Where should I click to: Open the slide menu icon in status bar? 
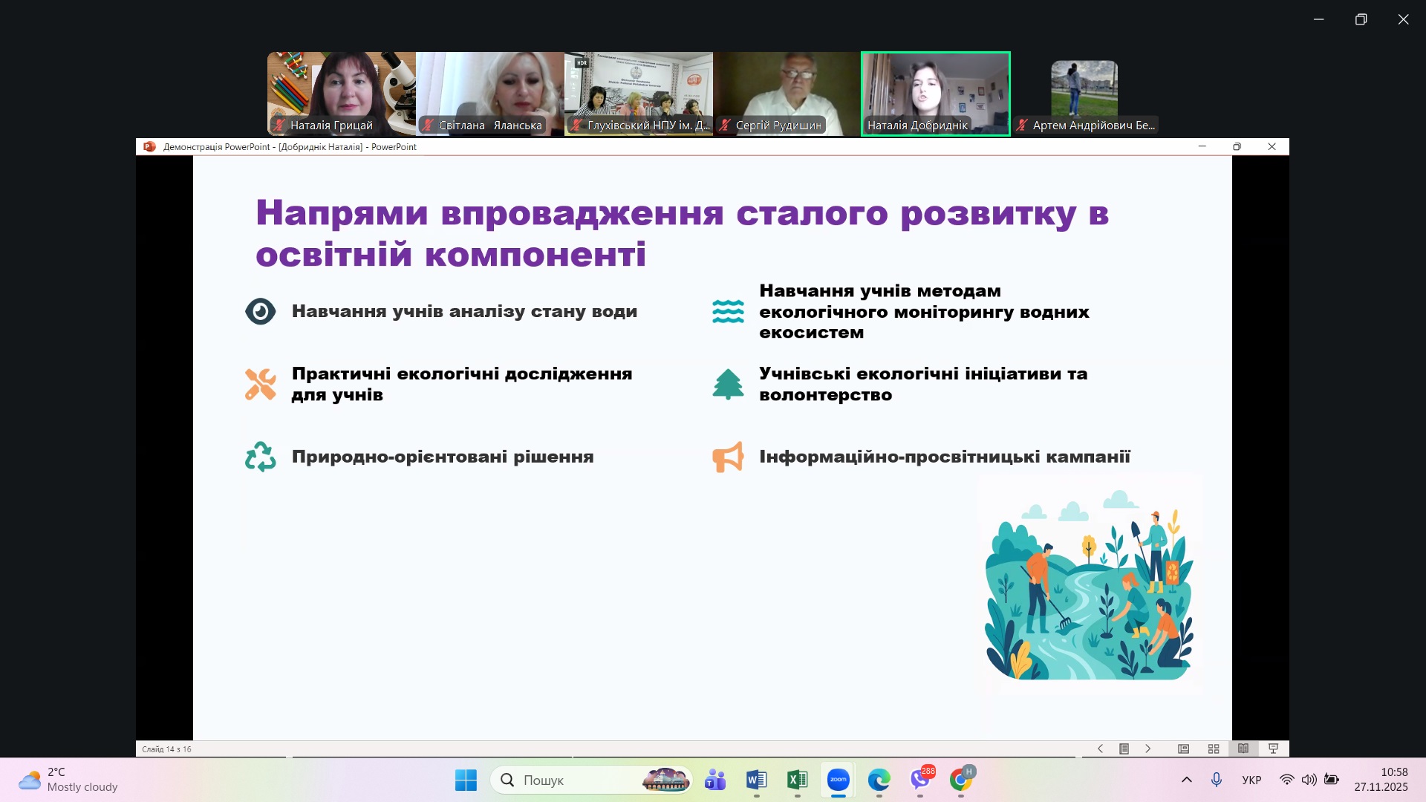[x=1124, y=749]
